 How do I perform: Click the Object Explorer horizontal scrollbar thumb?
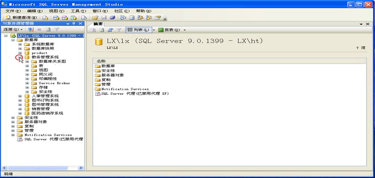click(x=37, y=168)
